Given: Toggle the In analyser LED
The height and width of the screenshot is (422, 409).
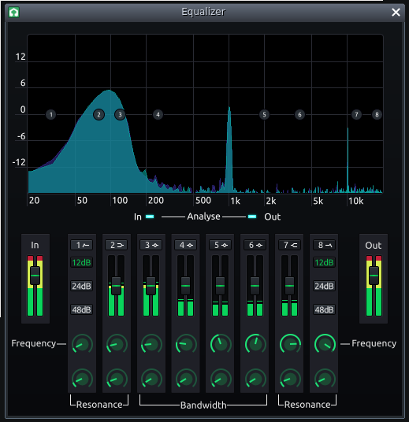Looking at the screenshot, I should [x=150, y=217].
